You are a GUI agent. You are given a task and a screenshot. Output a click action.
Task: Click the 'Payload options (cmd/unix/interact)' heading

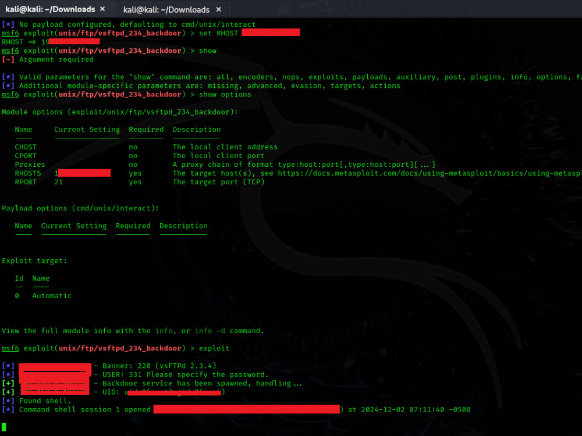80,208
